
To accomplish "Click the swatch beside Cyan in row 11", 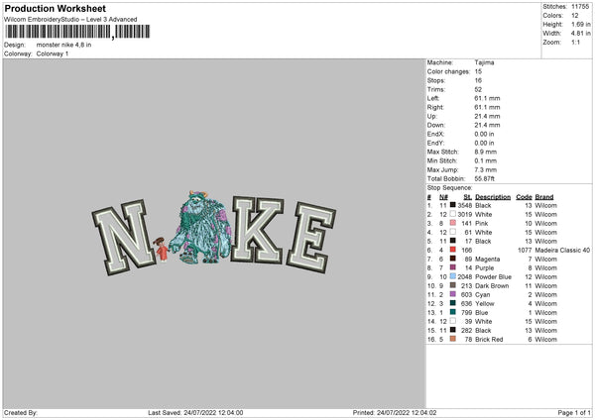I will (x=453, y=294).
